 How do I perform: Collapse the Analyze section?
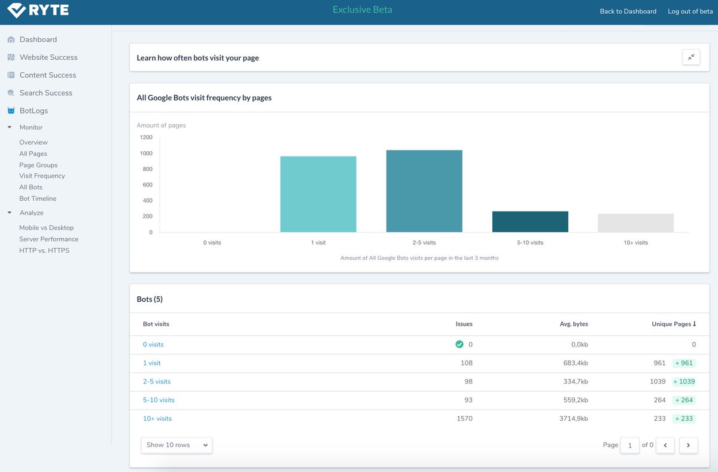pyautogui.click(x=10, y=213)
